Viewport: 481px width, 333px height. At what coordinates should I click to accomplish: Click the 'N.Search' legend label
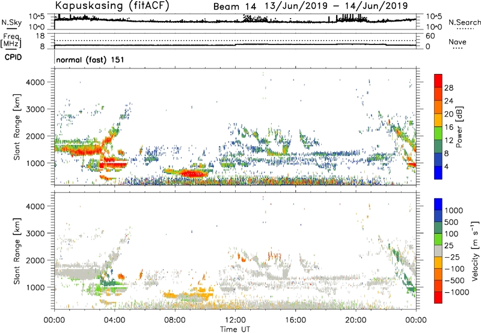click(465, 22)
